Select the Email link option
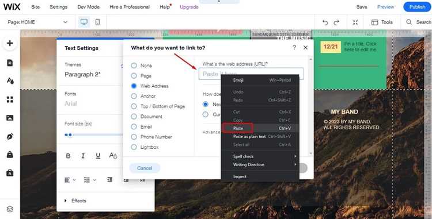 (x=142, y=126)
